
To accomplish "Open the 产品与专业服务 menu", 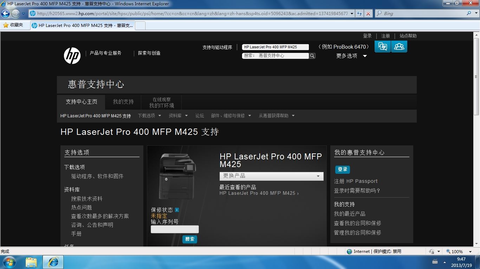I will pyautogui.click(x=105, y=53).
